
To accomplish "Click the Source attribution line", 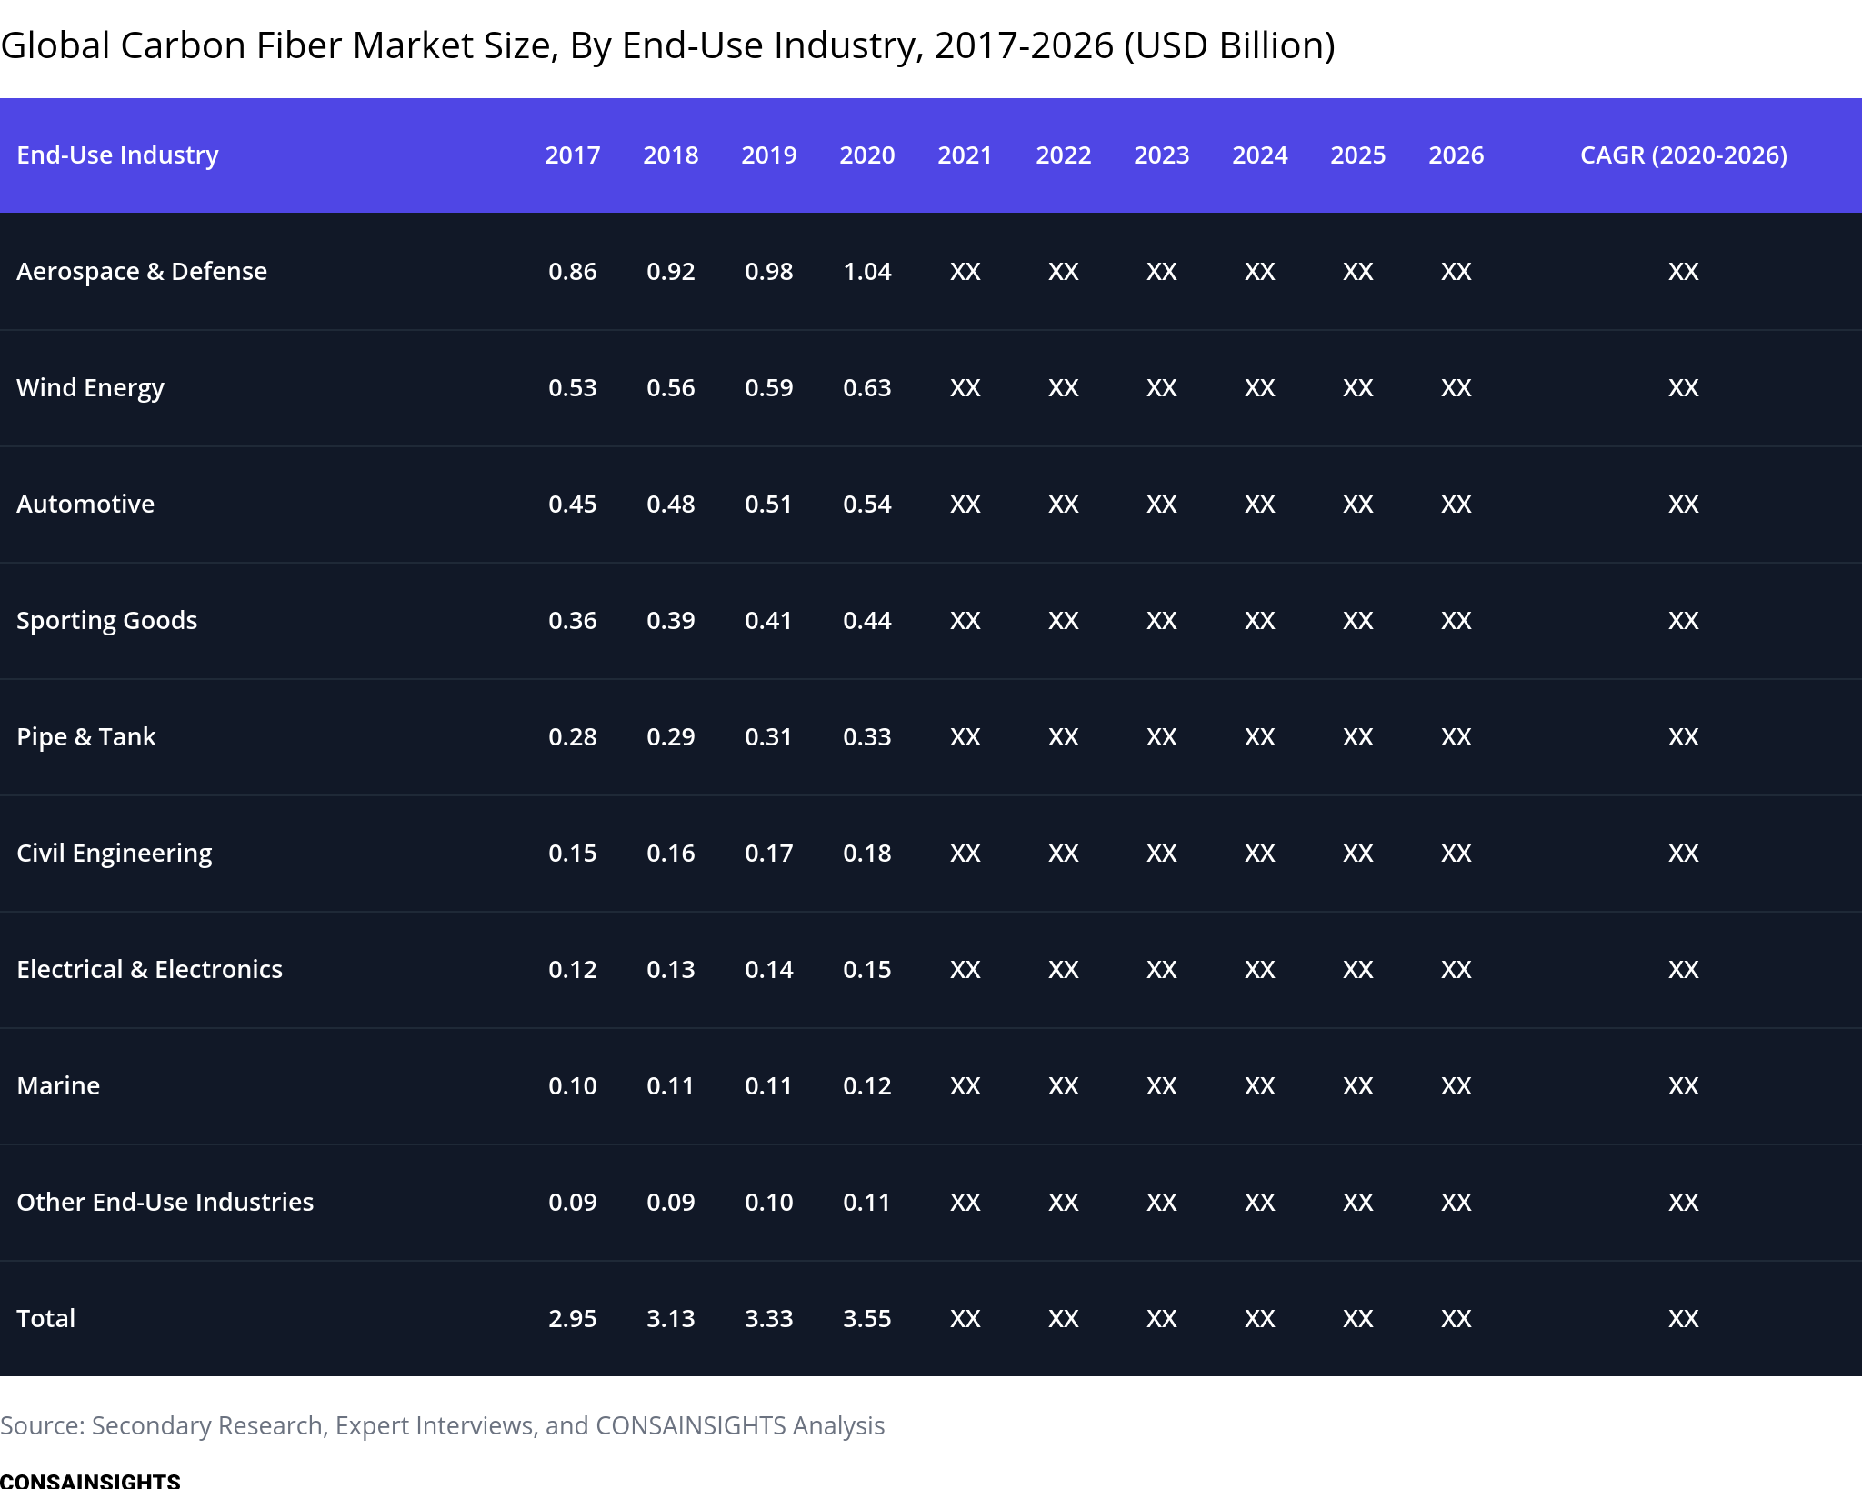I will [x=443, y=1426].
